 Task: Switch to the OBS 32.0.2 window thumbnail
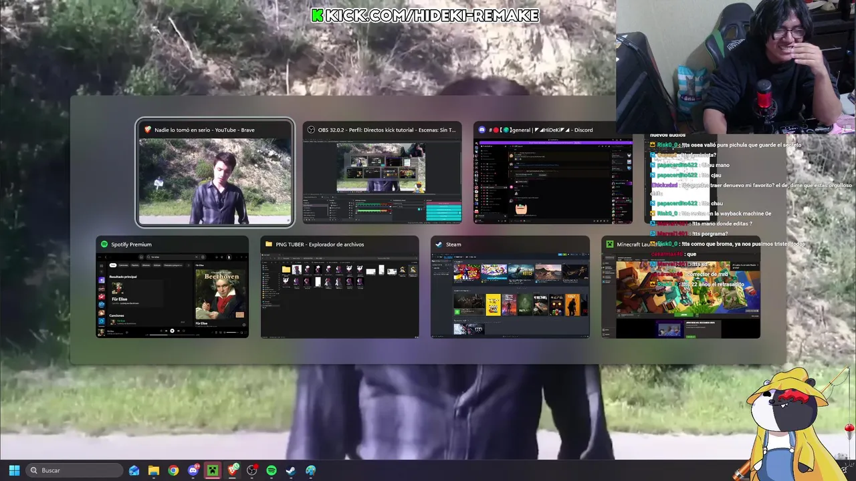[x=382, y=173]
